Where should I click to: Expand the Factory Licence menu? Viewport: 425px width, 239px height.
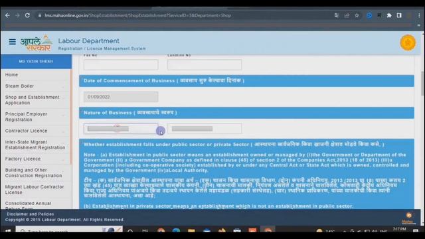click(35, 159)
